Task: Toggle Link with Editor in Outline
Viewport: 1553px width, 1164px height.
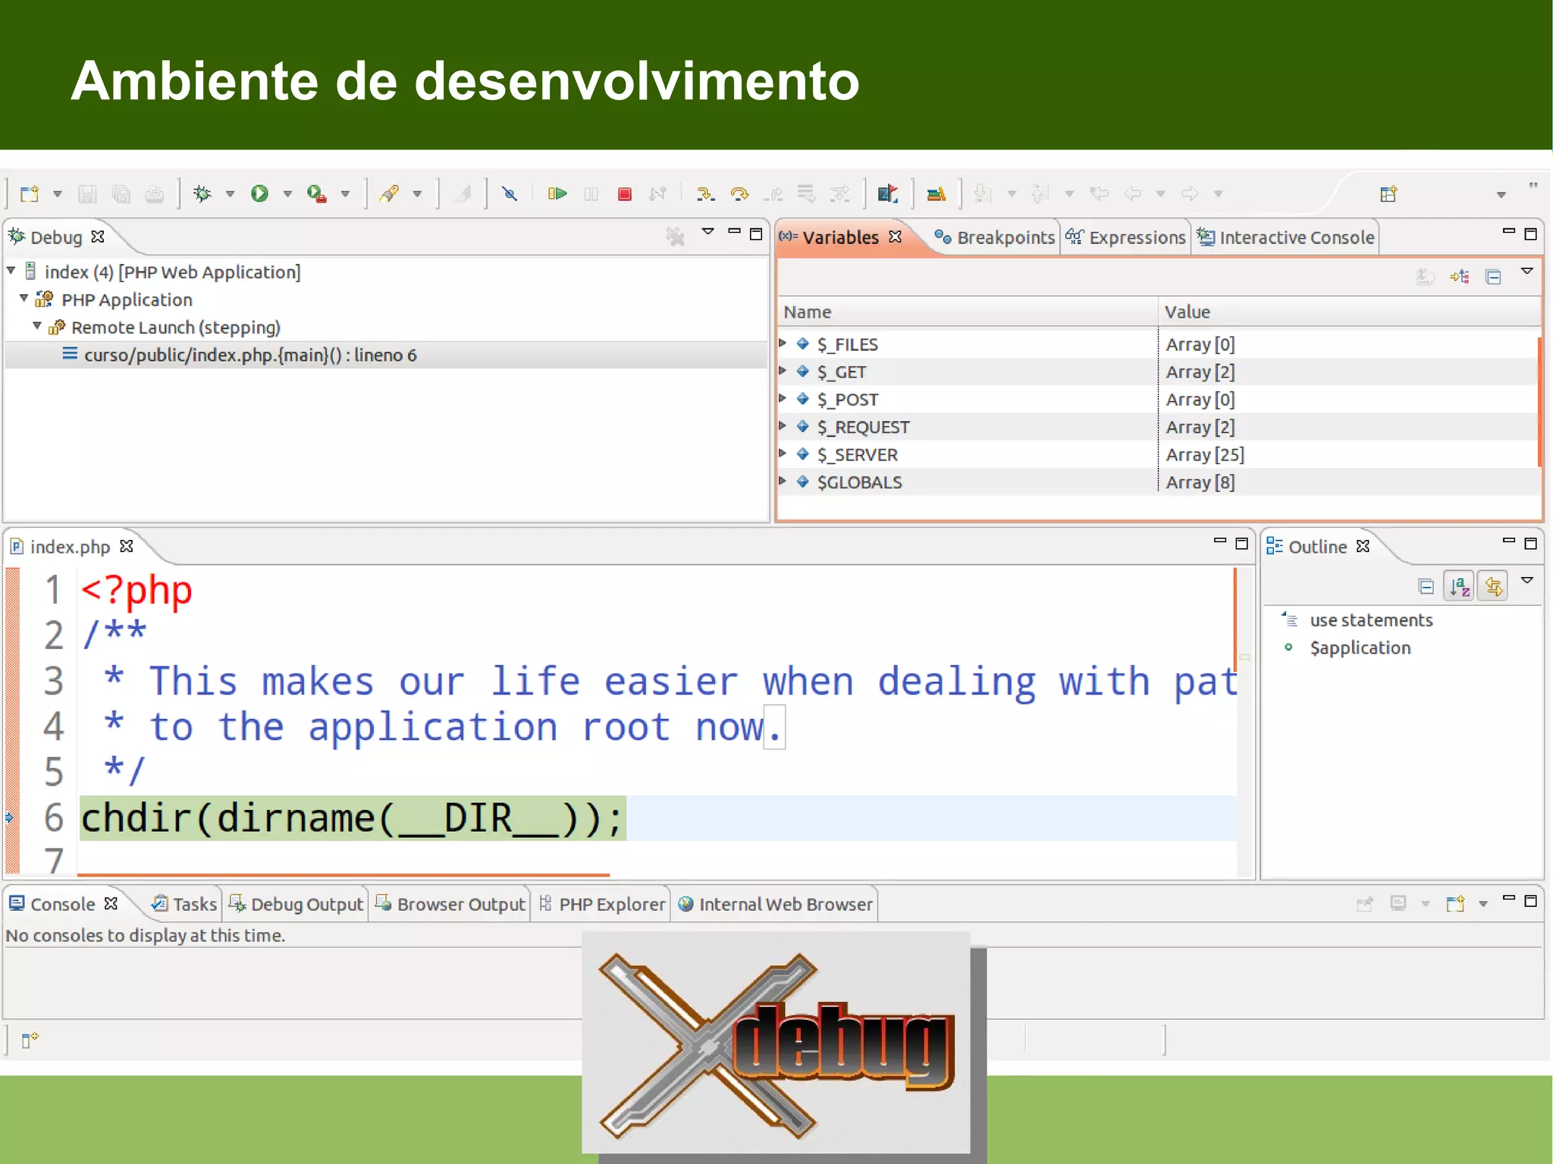Action: click(x=1493, y=586)
